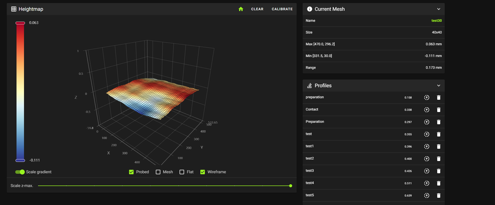The image size is (495, 205).
Task: Click the upper red gradient scale handle
Action: 20,23
